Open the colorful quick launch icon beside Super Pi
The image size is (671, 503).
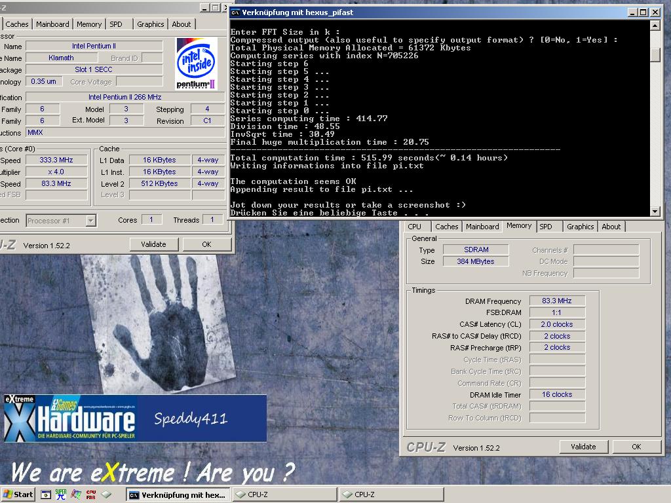(76, 494)
